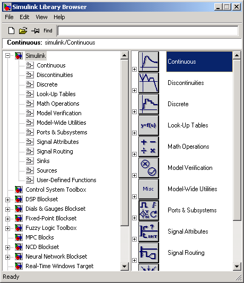Expand the Fuzzy Logic Toolbox node

[7, 228]
